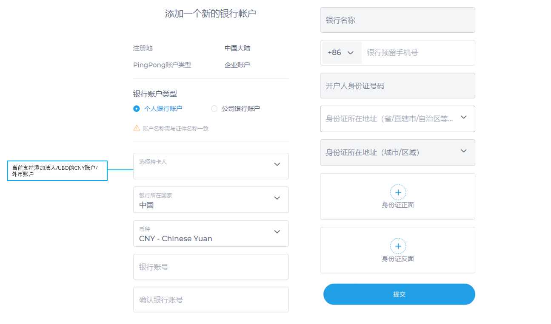Image resolution: width=551 pixels, height=324 pixels.
Task: Click the chevron on 身份证所在地址 city selector
Action: point(463,151)
